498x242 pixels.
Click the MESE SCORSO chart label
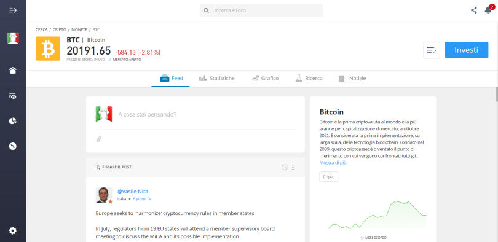pos(376,238)
